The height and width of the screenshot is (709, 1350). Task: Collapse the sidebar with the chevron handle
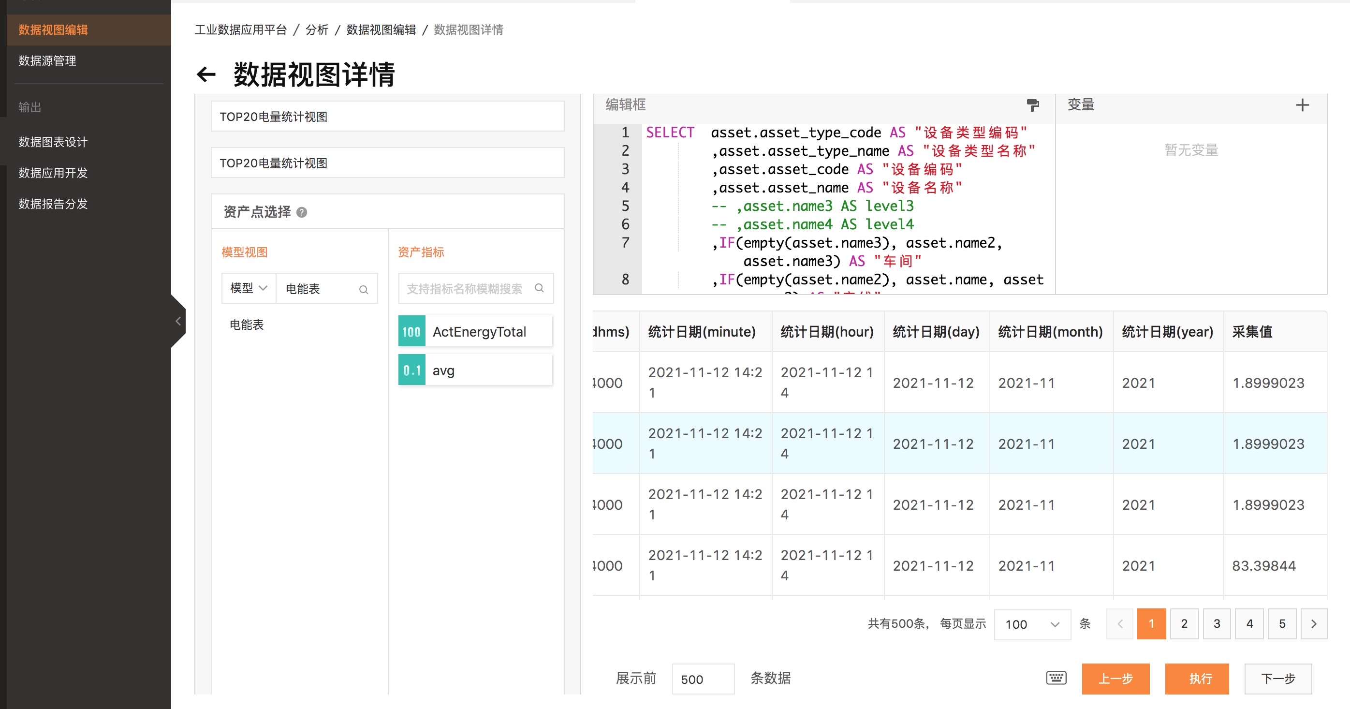coord(178,321)
